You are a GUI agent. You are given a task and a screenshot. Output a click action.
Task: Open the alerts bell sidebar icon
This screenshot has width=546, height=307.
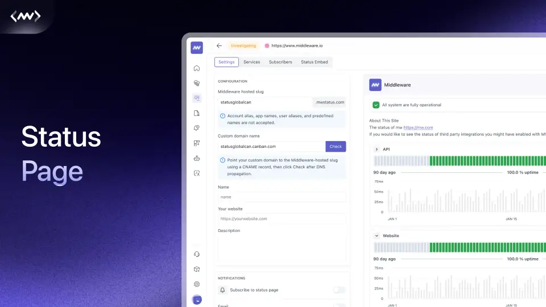197,128
